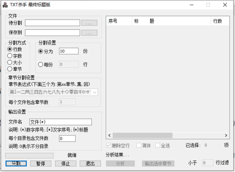The image size is (235, 172).
Task: Open the 章节表达式 dropdown arrow
Action: pyautogui.click(x=95, y=92)
